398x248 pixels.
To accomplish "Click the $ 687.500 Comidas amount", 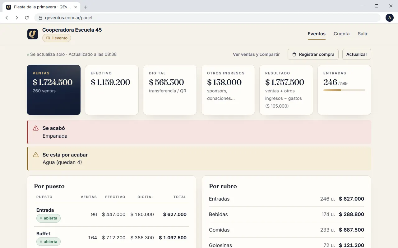I will click(351, 230).
